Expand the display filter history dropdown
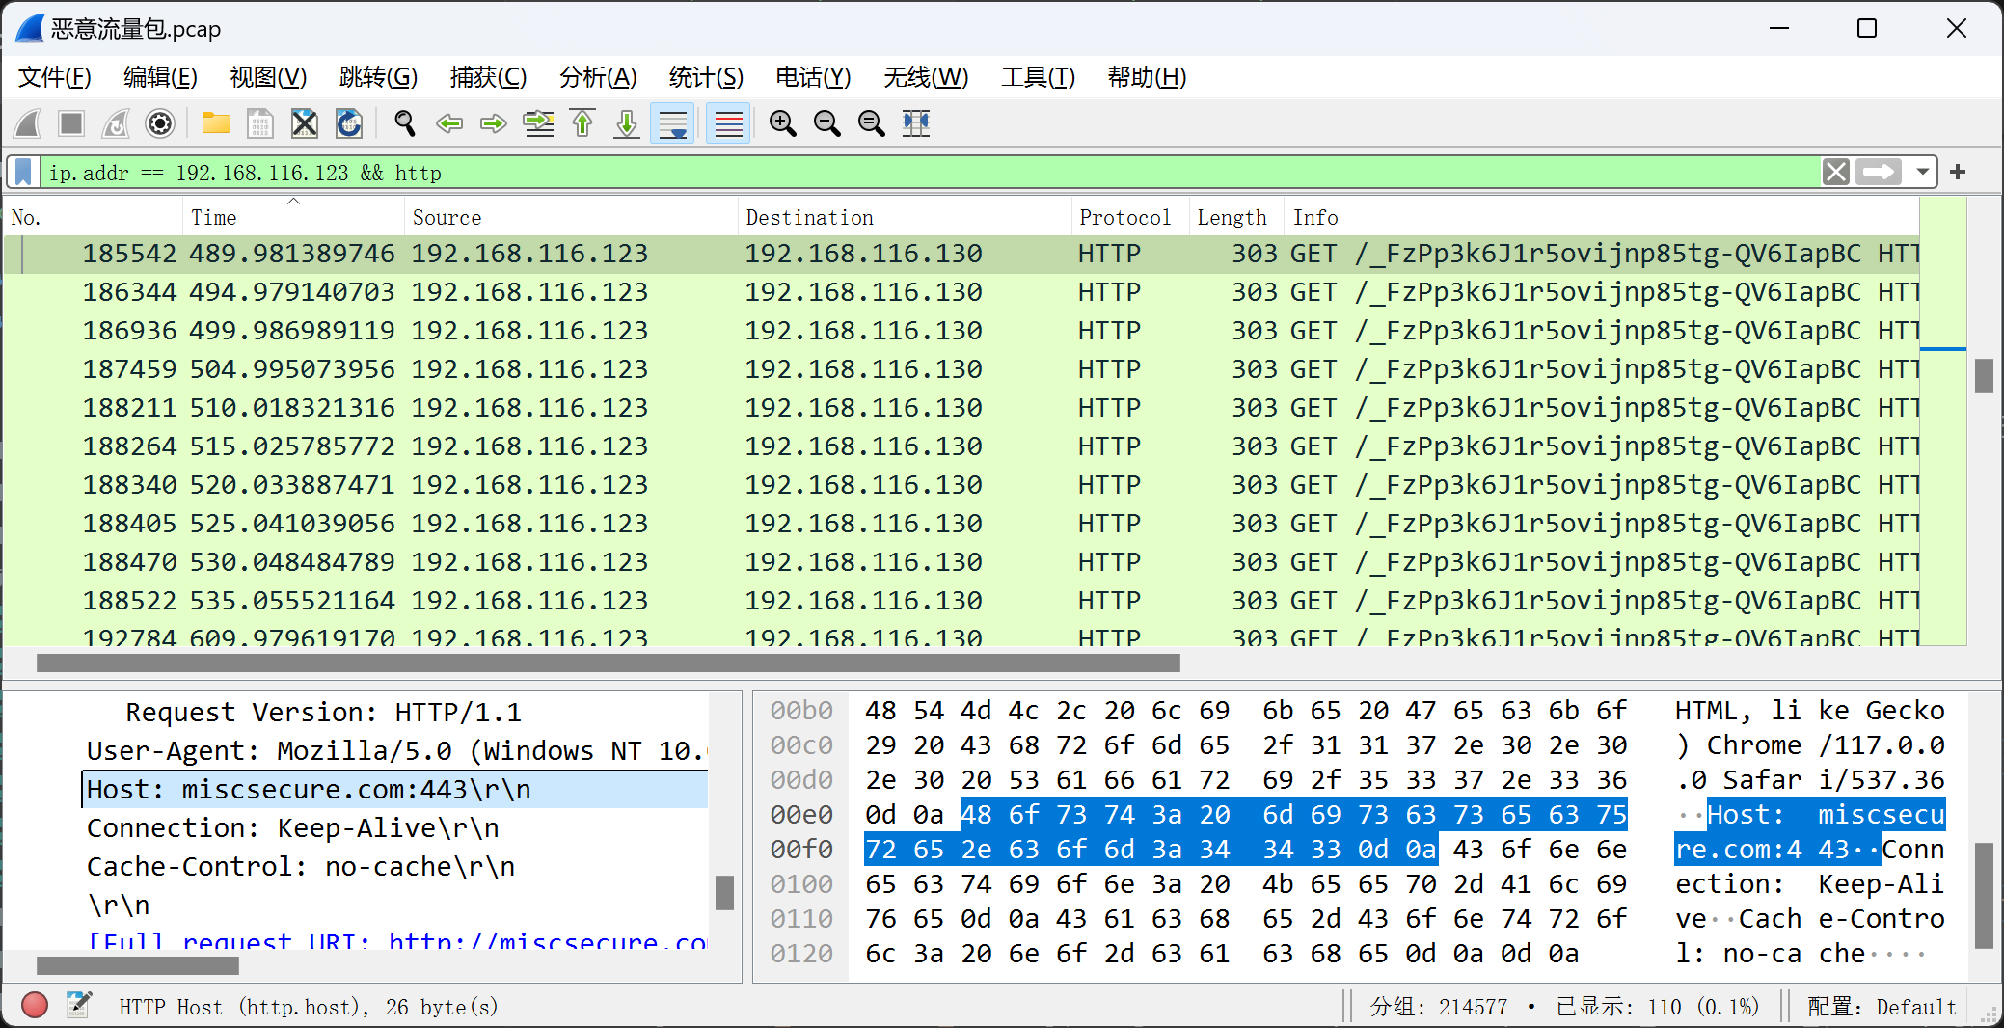This screenshot has height=1028, width=2004. 1922,173
